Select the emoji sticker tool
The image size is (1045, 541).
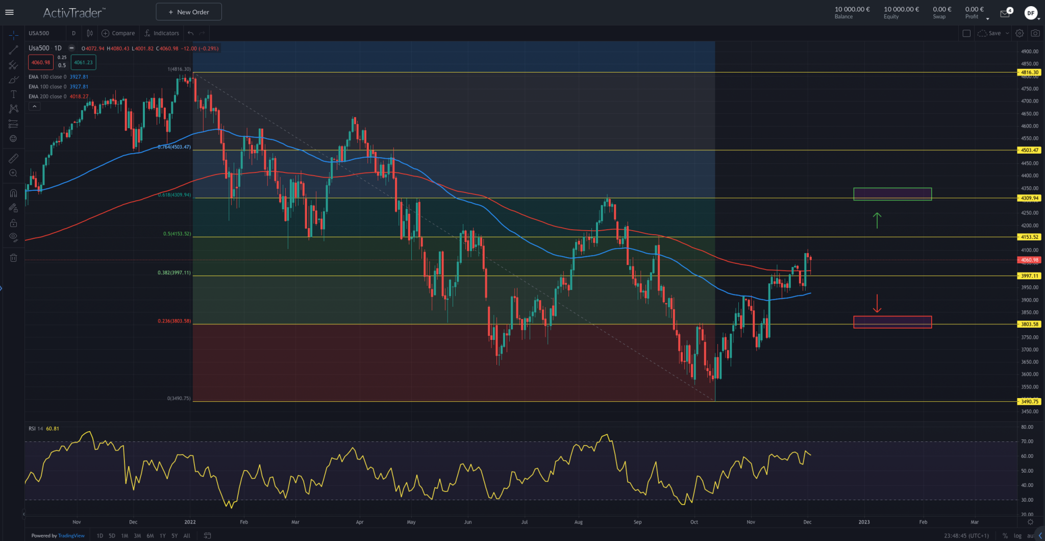(13, 138)
